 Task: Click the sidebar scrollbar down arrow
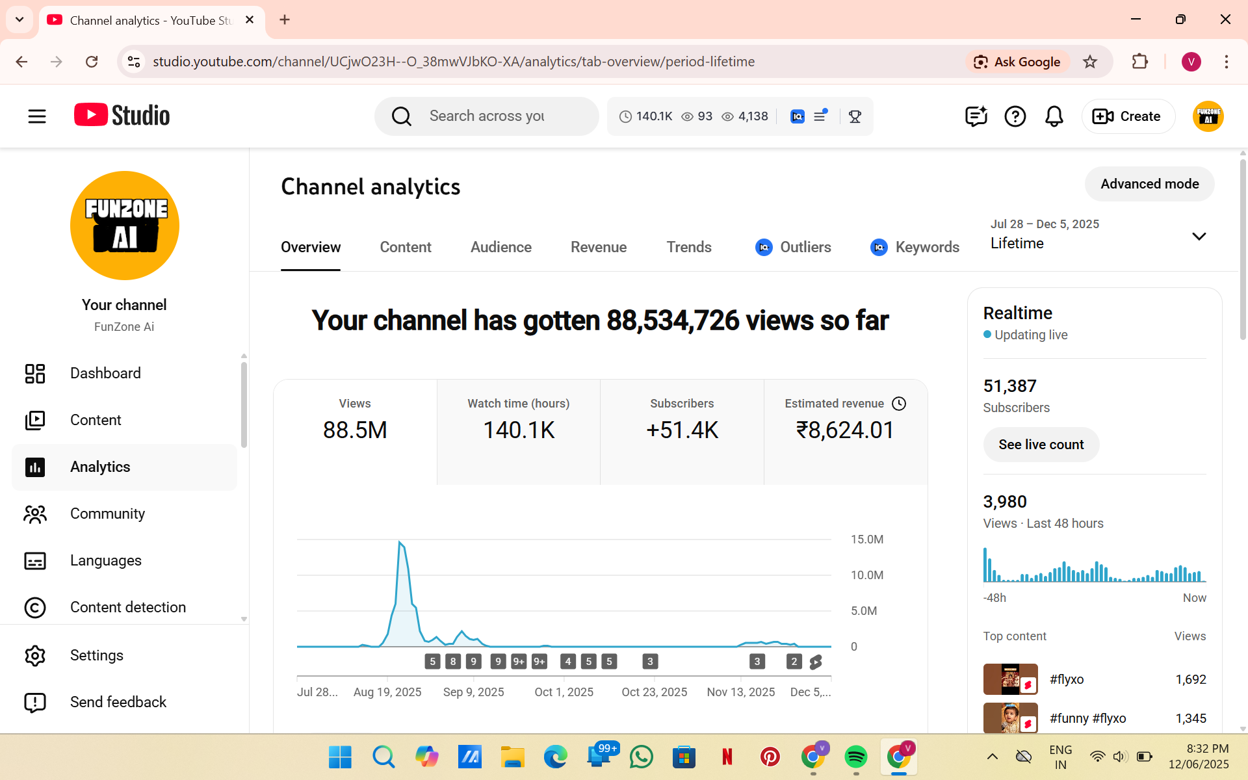point(244,619)
